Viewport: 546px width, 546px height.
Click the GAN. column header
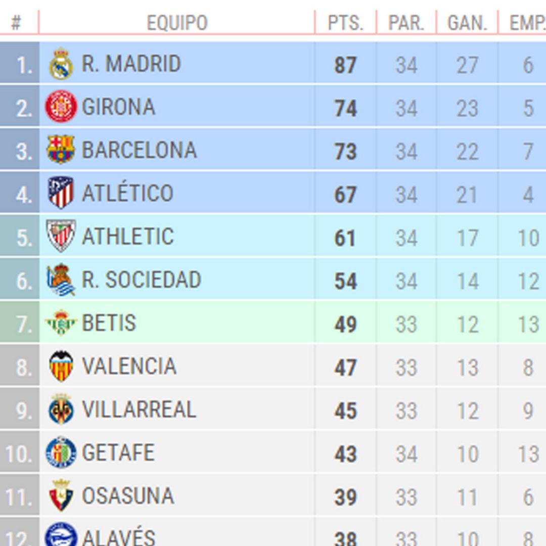pos(467,23)
